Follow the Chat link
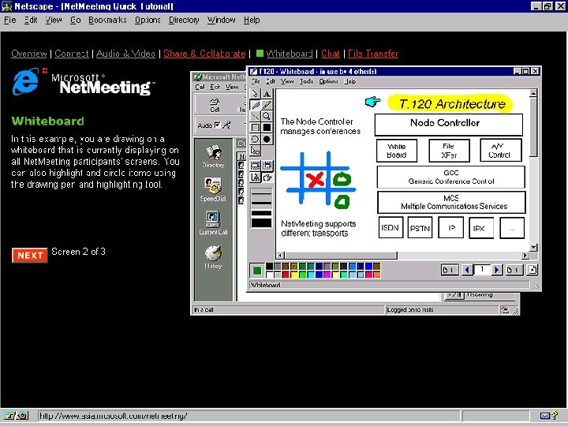 tap(331, 54)
